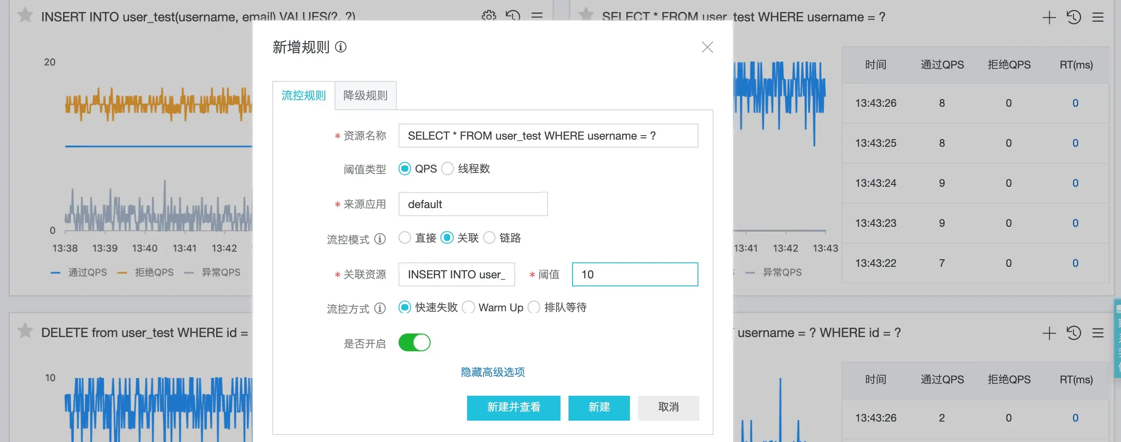This screenshot has width=1121, height=442.
Task: Click the 13:43:25 time cell
Action: (x=876, y=143)
